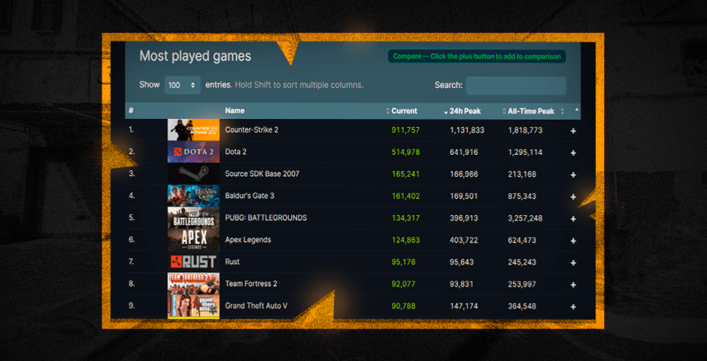The image size is (707, 361).
Task: Add Dota 2 to comparison with plus
Action: 573,153
